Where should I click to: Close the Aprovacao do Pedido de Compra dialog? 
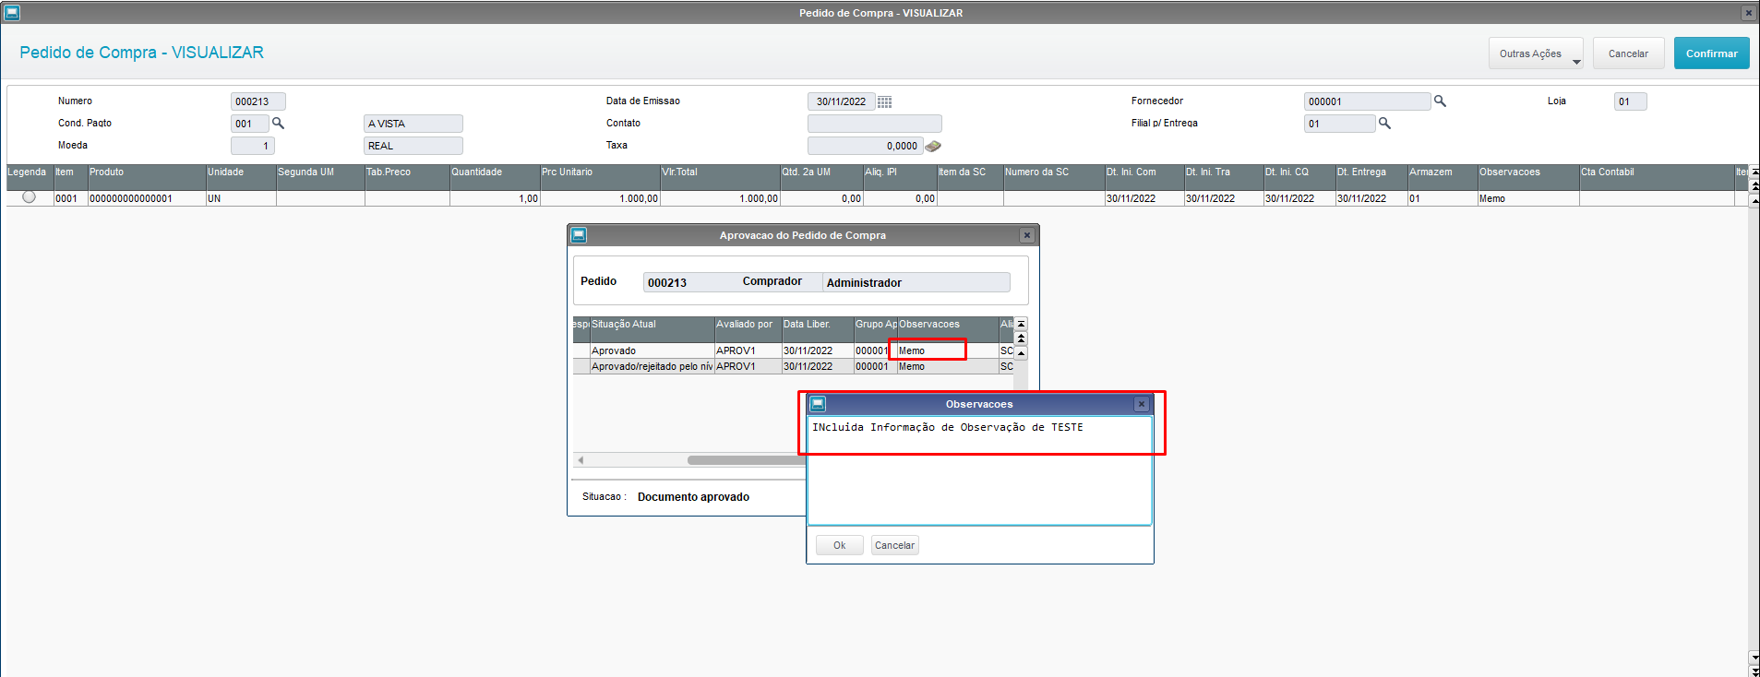1026,235
